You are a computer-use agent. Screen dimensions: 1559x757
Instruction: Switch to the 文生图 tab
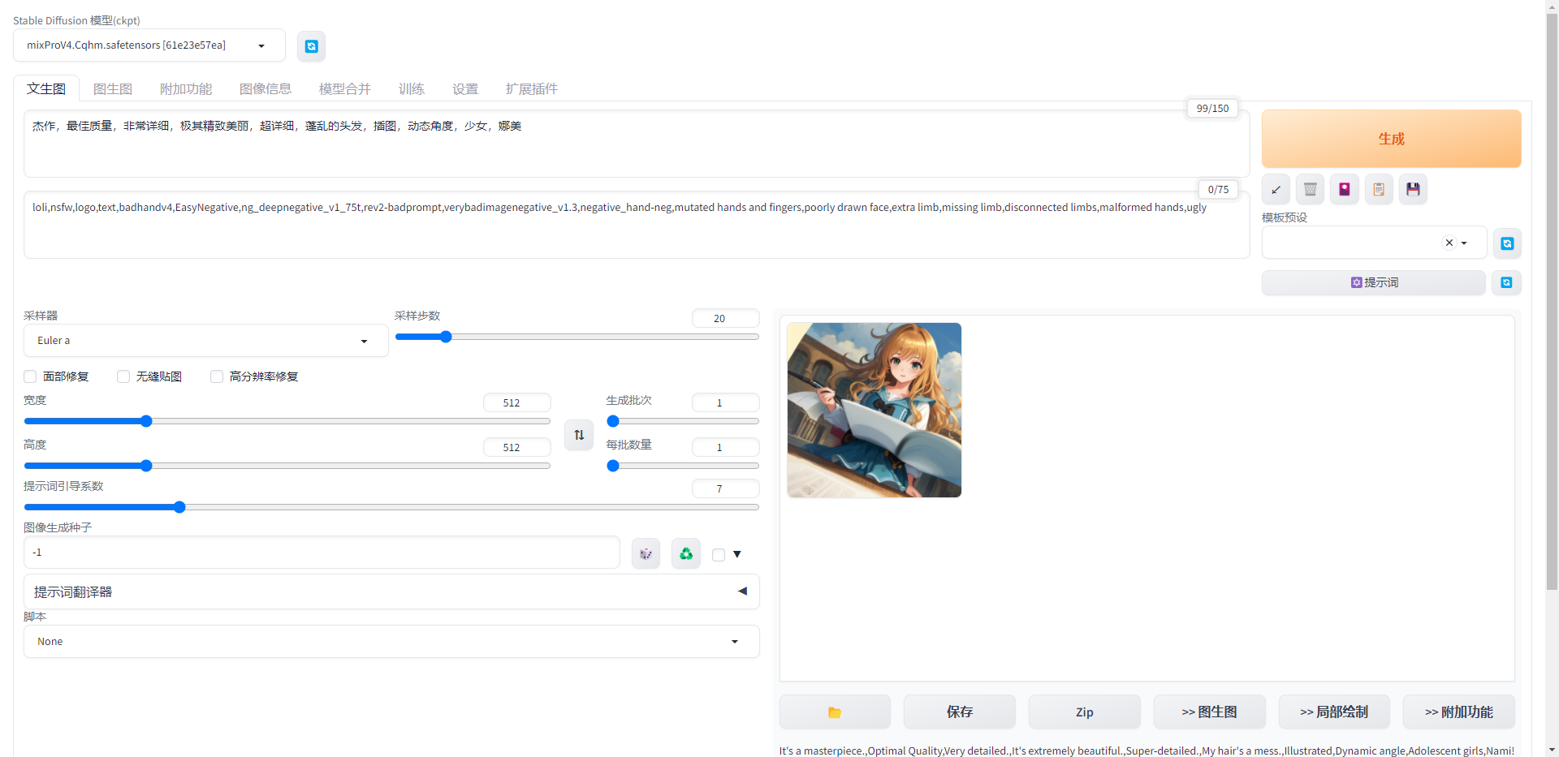tap(46, 88)
